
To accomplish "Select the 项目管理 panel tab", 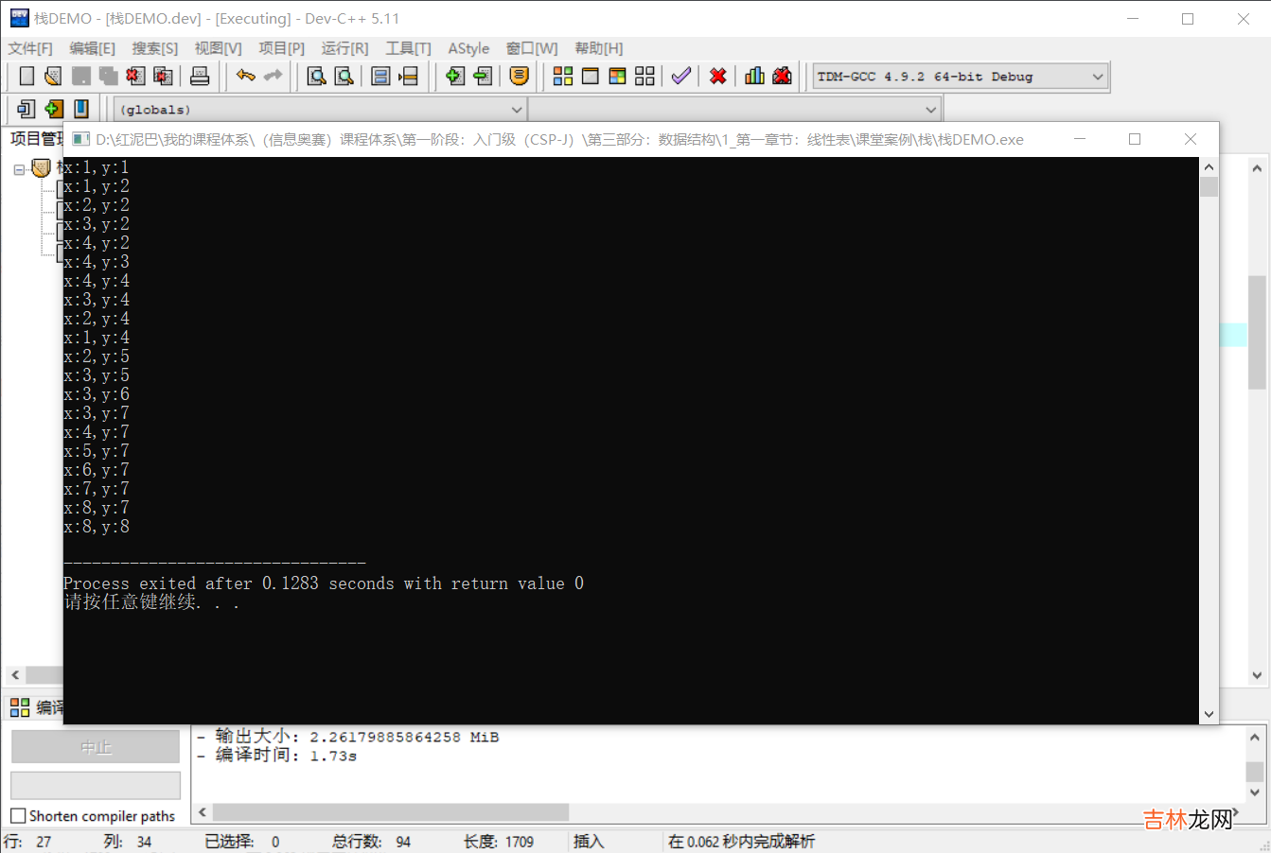I will [36, 139].
